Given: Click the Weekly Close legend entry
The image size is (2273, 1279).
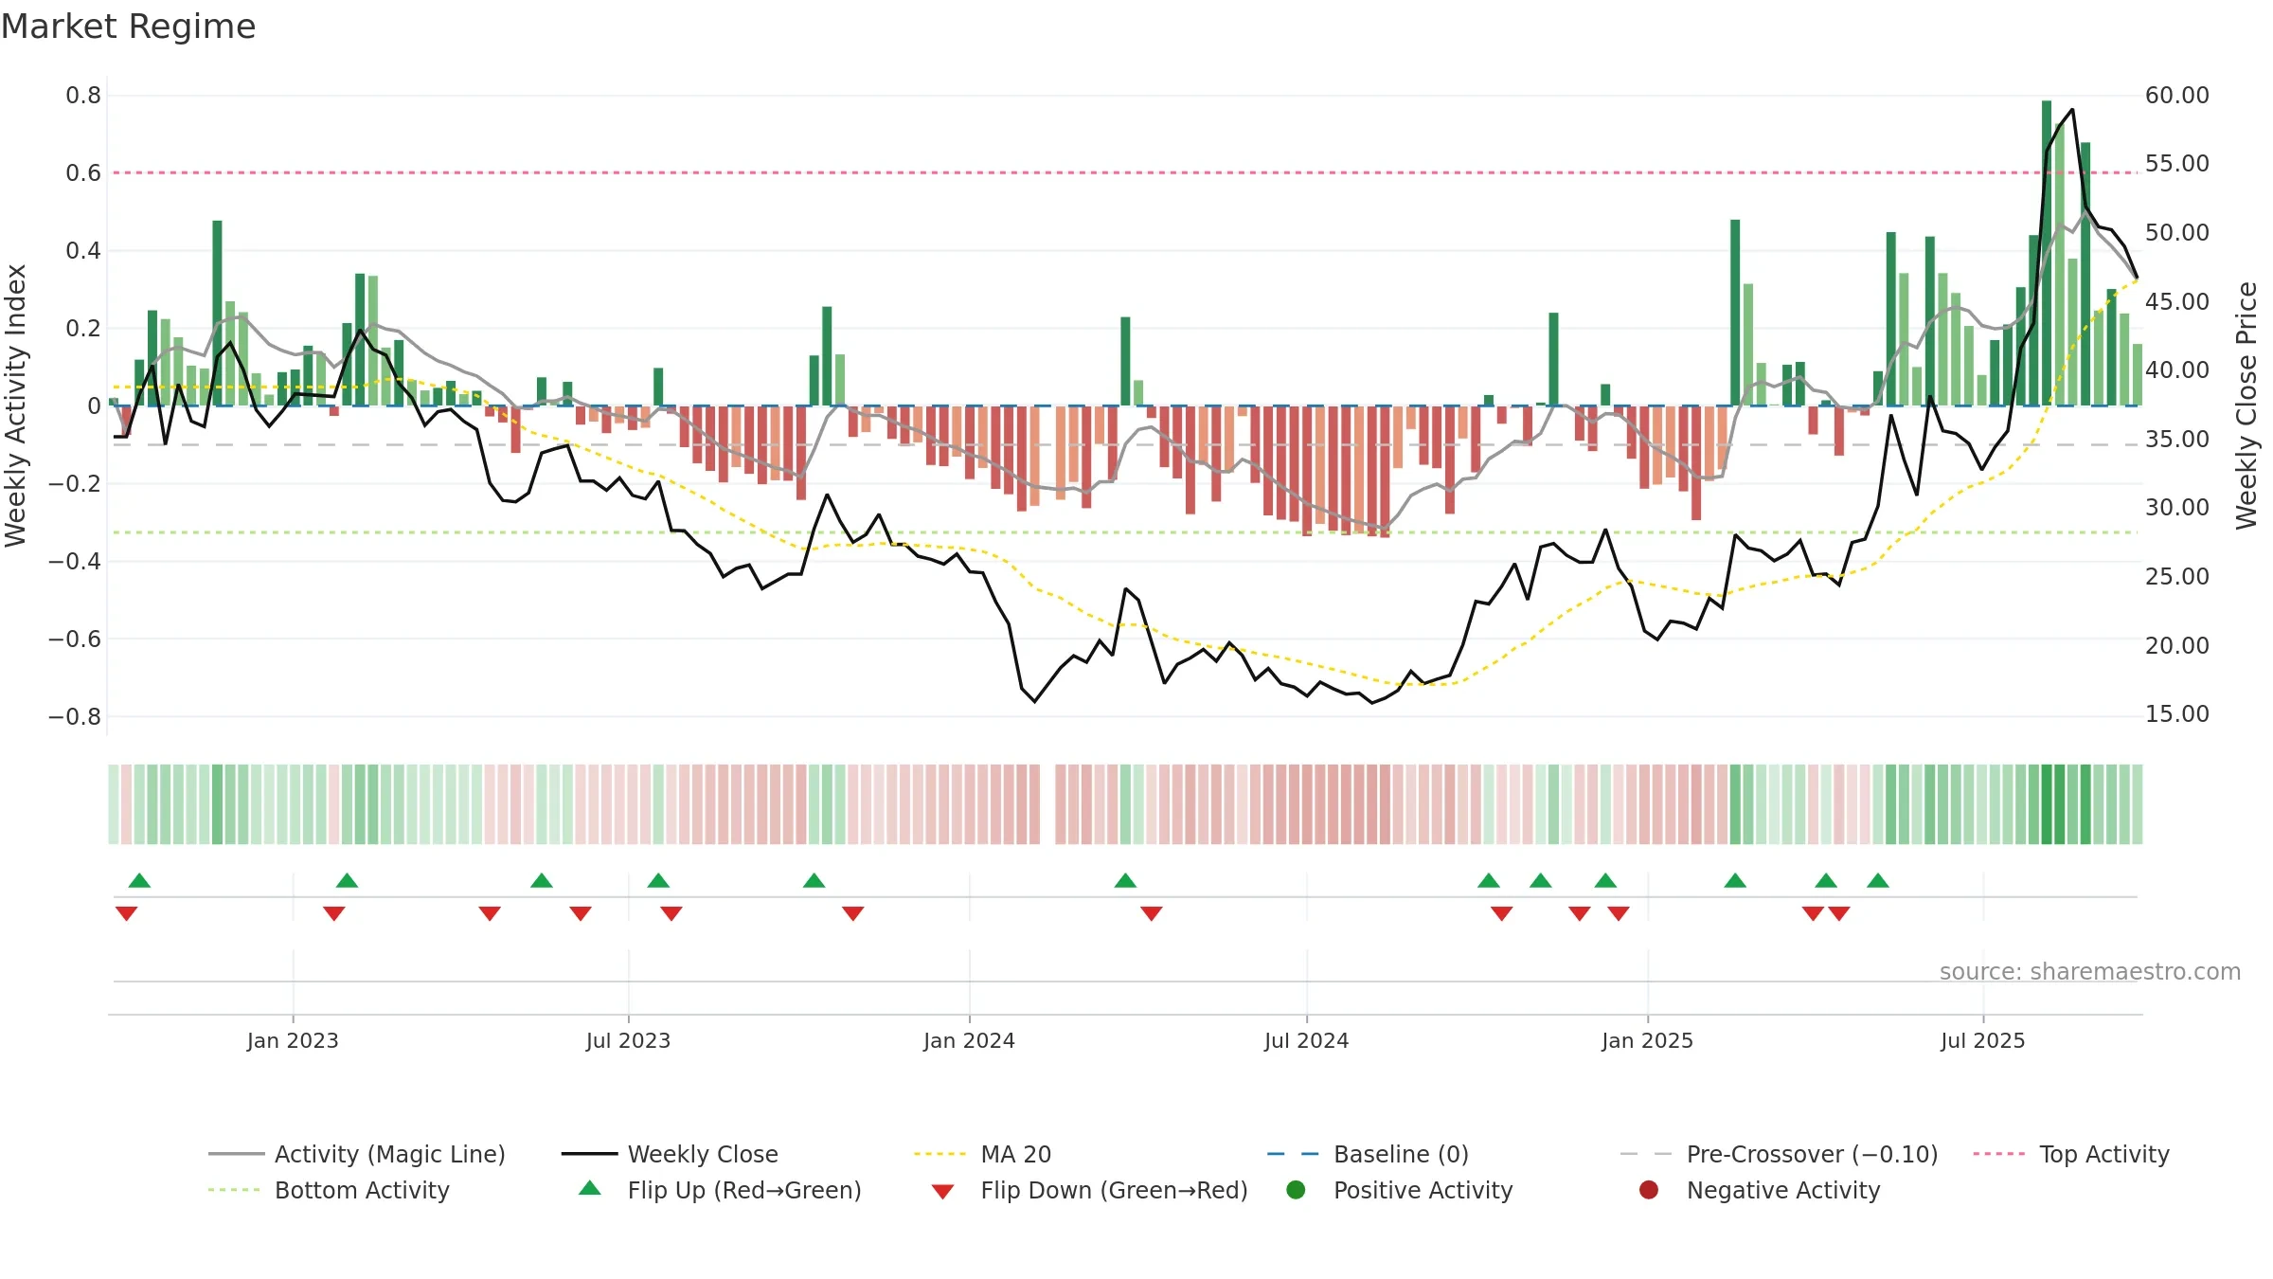Looking at the screenshot, I should [x=671, y=1154].
